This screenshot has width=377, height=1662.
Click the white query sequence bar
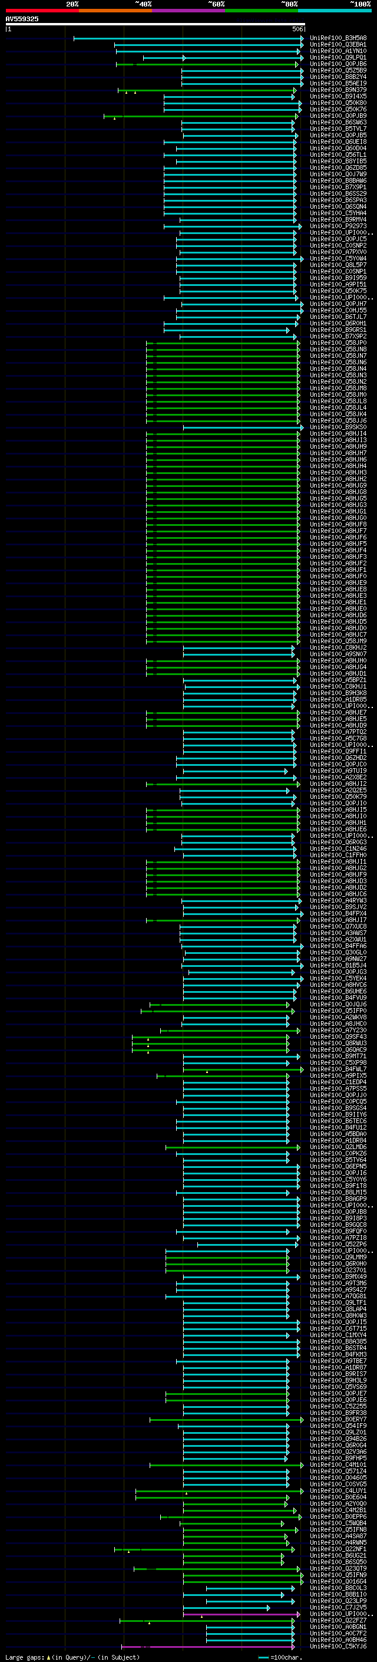(155, 24)
